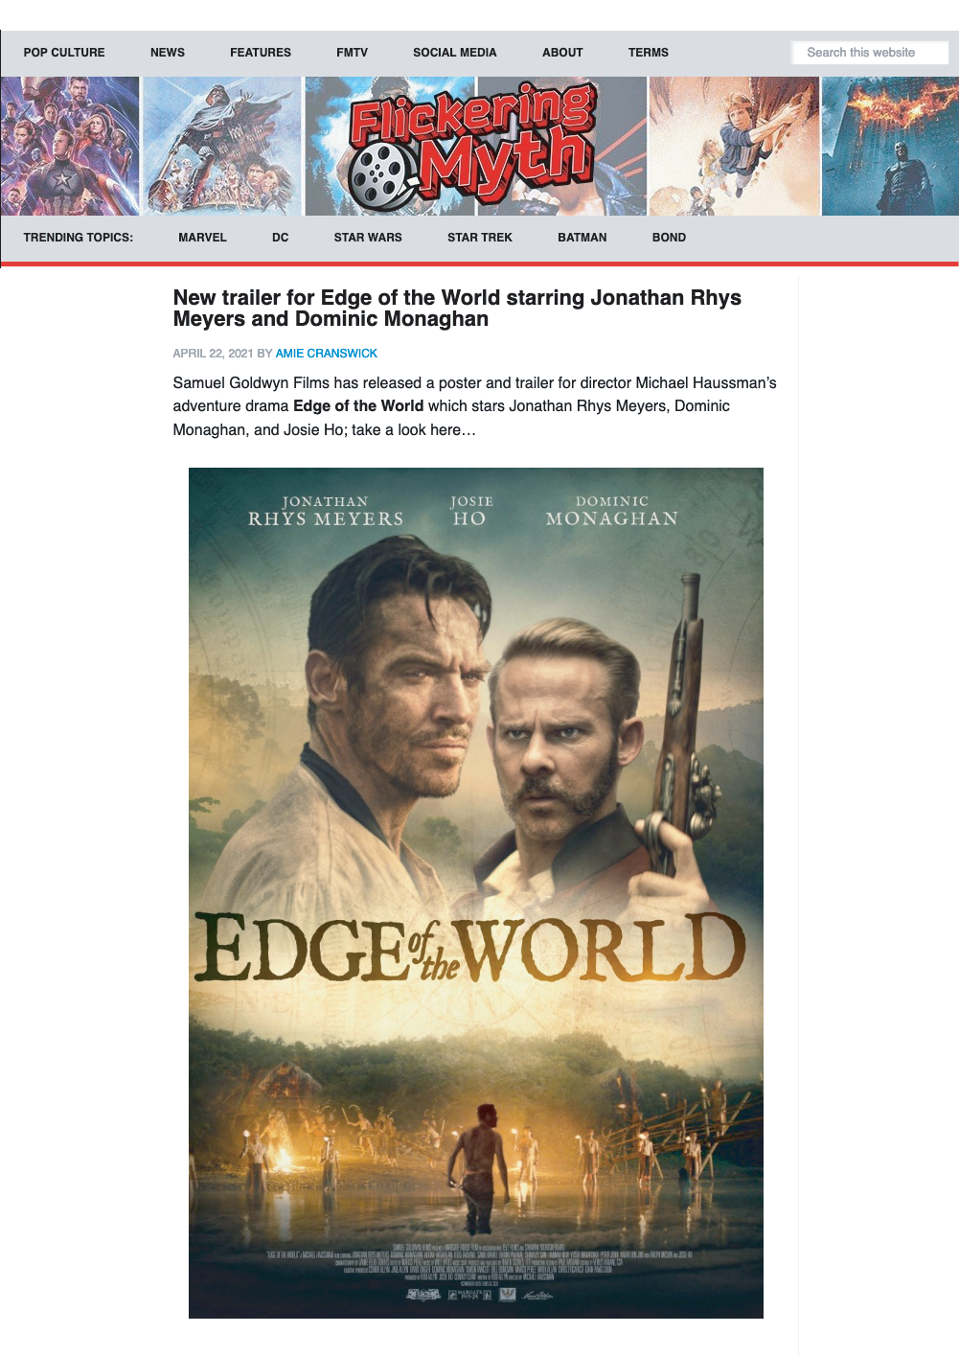This screenshot has width=959, height=1356.
Task: Visit the About page
Action: (562, 53)
